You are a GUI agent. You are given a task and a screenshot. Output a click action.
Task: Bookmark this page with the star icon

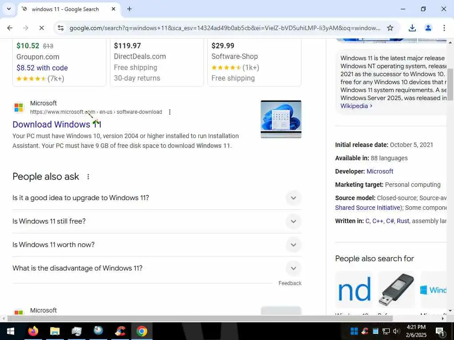pos(390,28)
